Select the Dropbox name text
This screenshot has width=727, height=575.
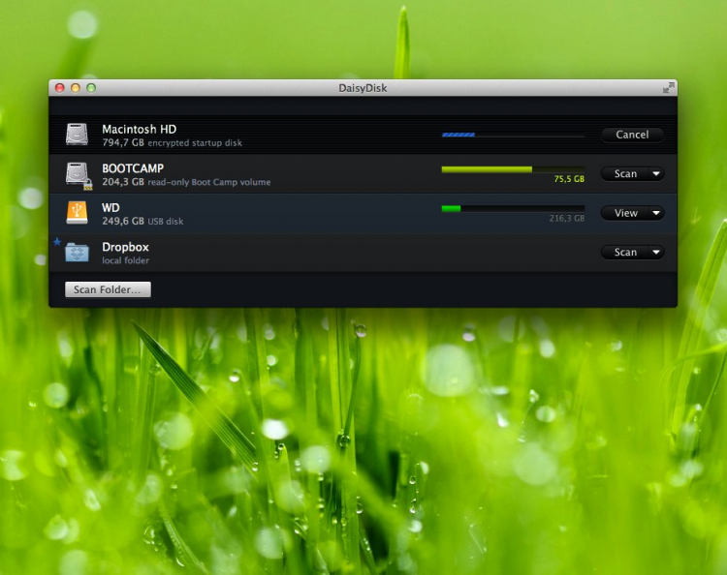[125, 247]
